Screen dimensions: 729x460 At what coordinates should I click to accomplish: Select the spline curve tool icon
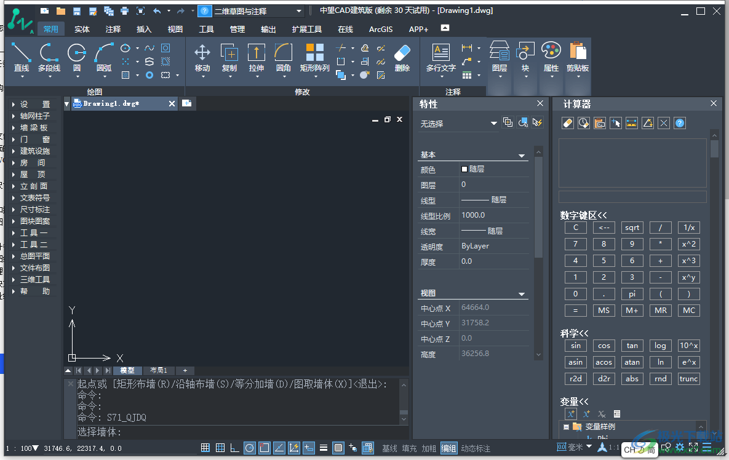(x=149, y=48)
